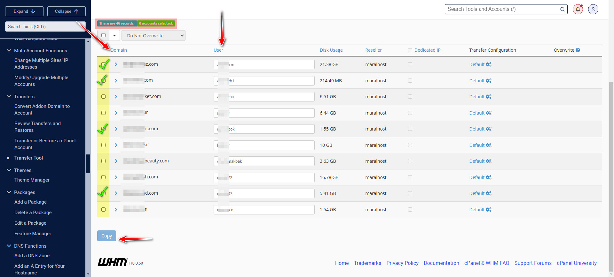Screen dimensions: 614x277
Task: Click the search magnifier icon in top bar
Action: coord(562,9)
